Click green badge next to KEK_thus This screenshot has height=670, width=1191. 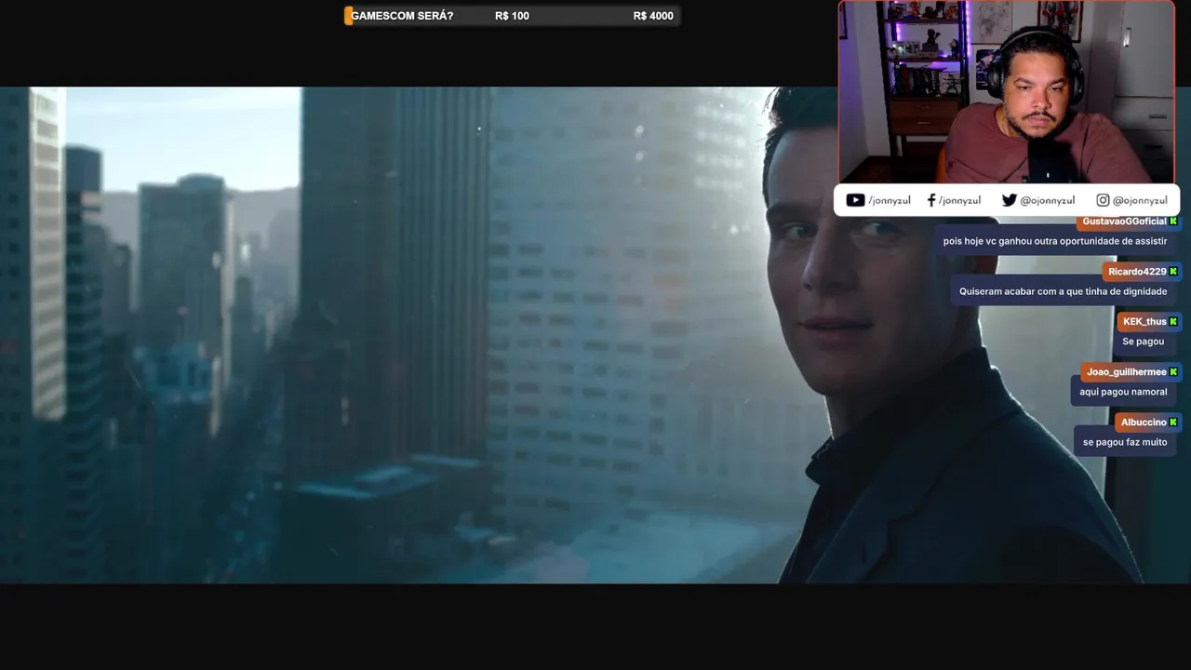click(1173, 322)
